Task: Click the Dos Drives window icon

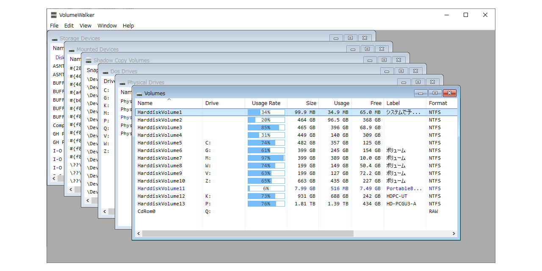Action: click(105, 72)
